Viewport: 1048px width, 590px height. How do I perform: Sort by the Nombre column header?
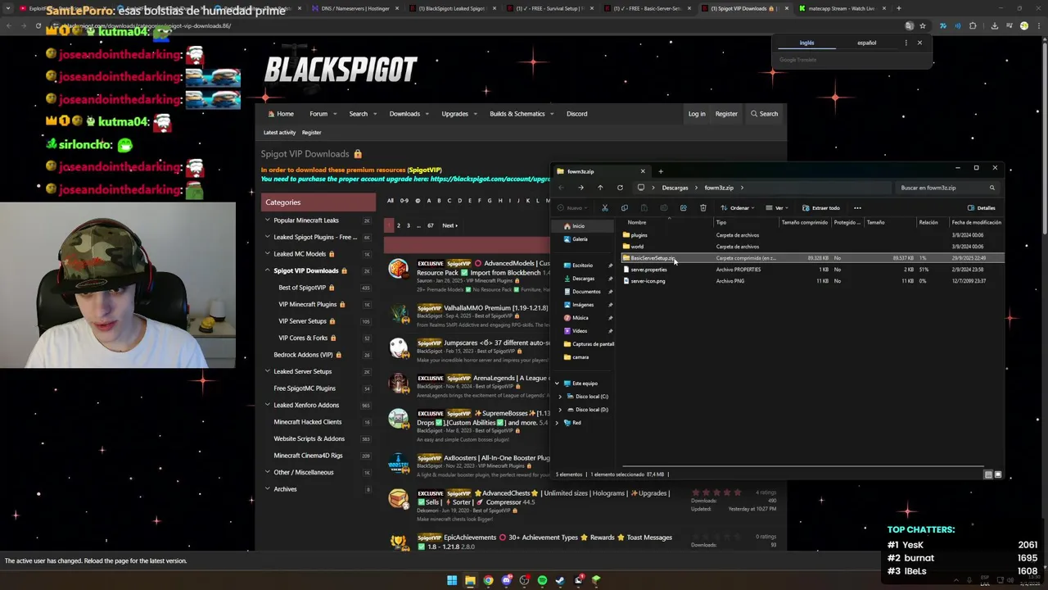point(637,222)
